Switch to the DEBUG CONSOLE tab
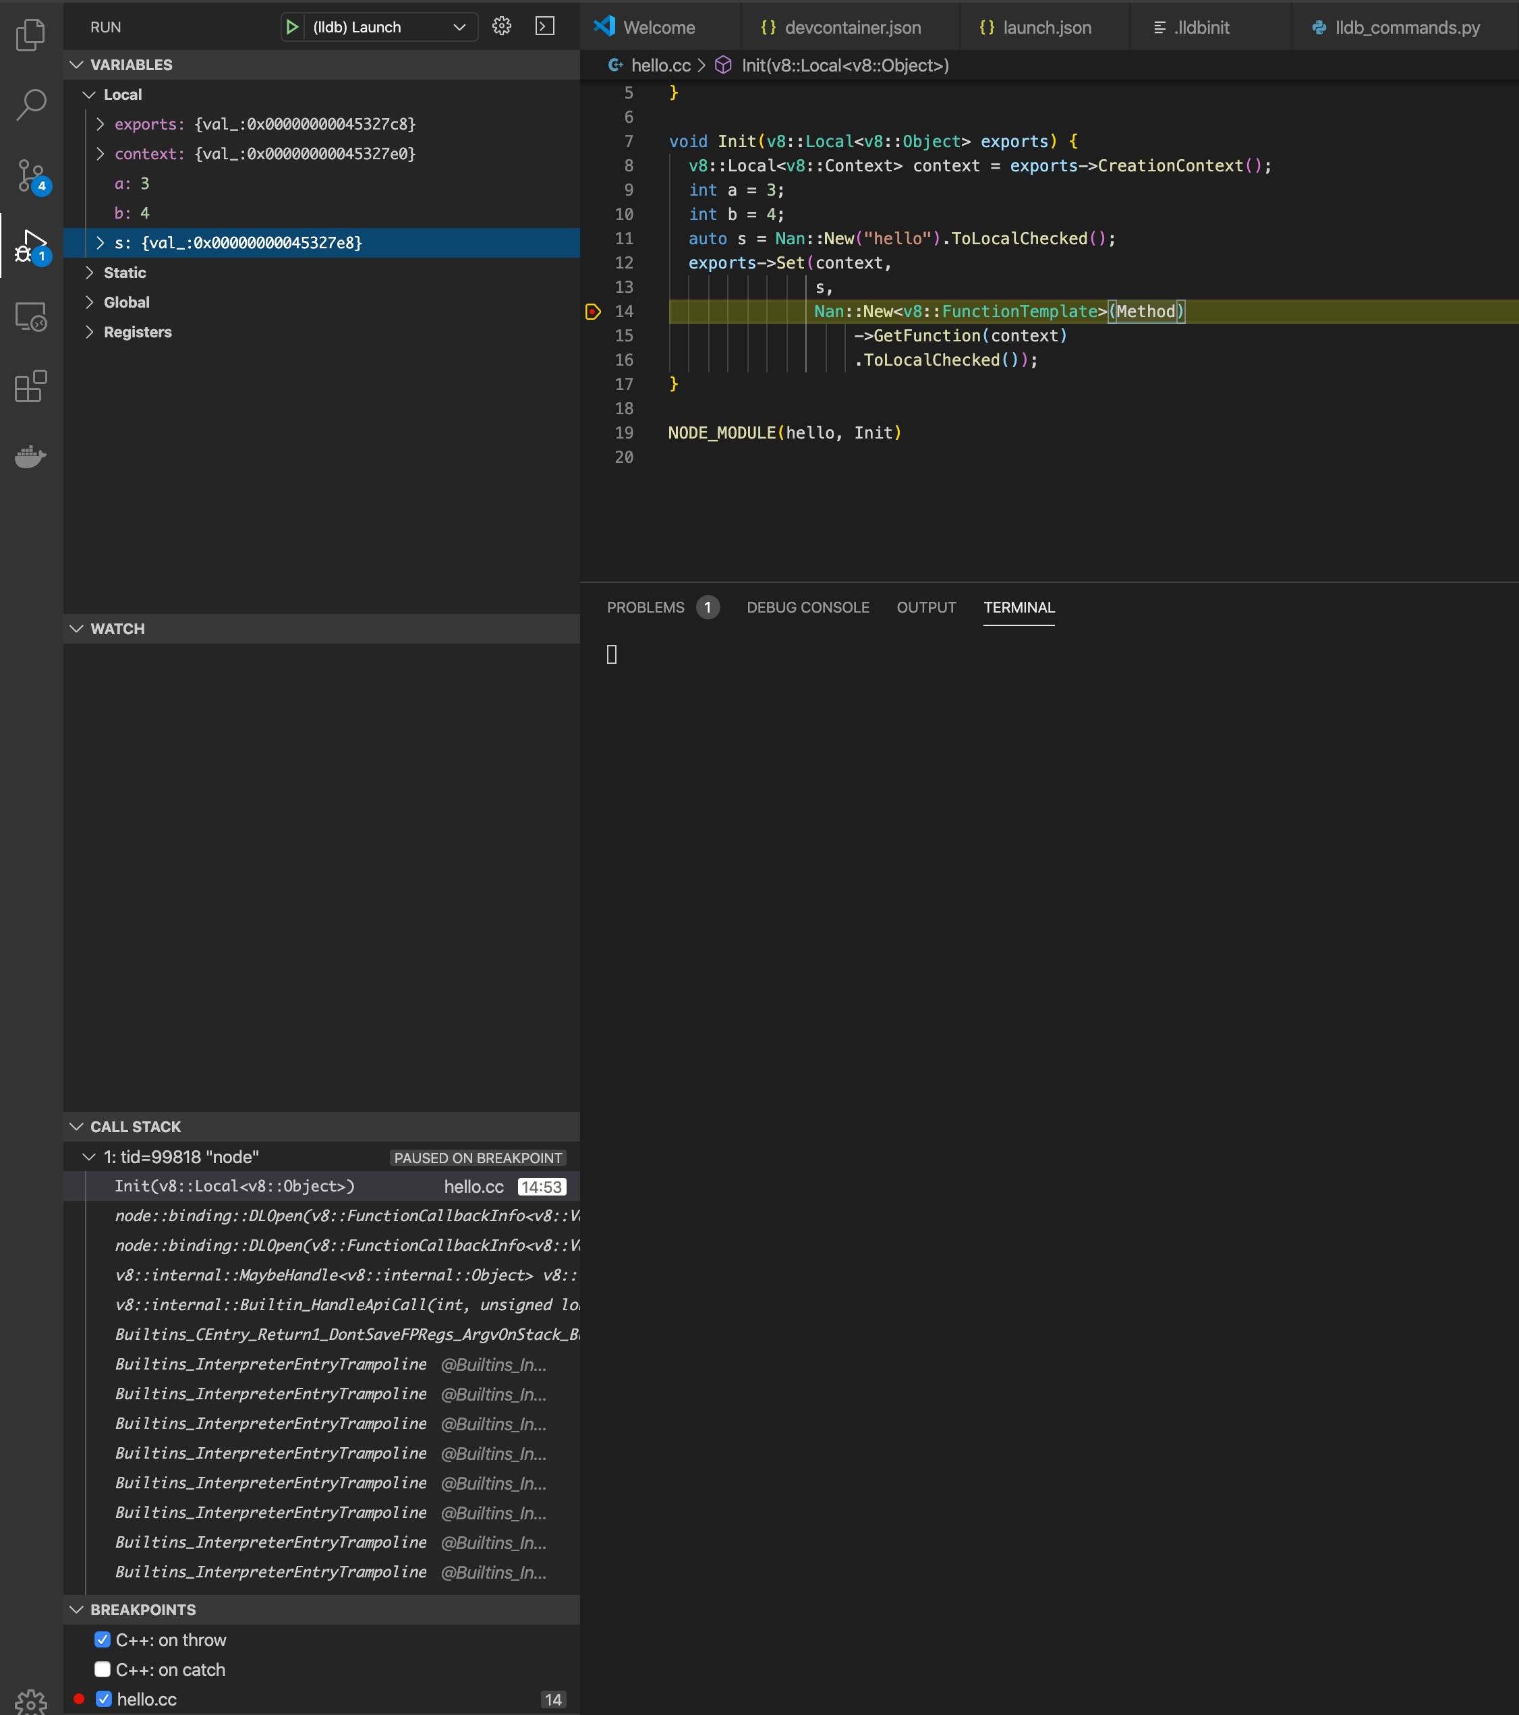Screen dimensions: 1519x1715 [x=807, y=607]
